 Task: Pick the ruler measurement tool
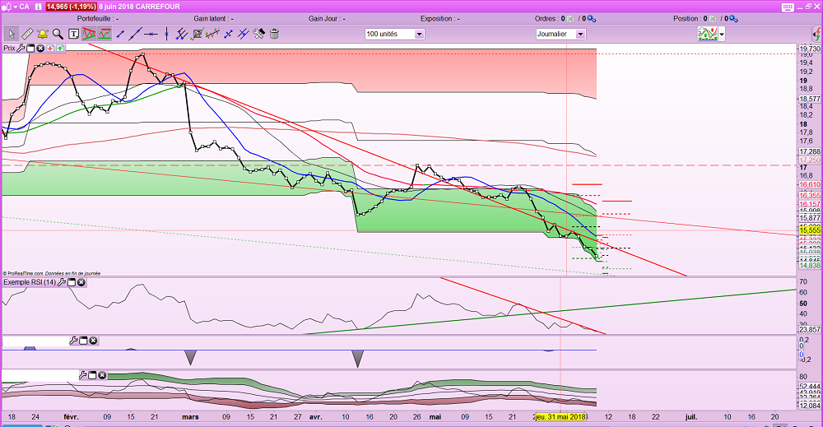(x=27, y=34)
